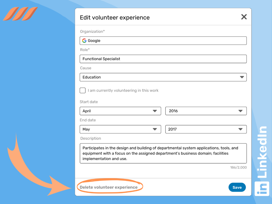Click the X to close the dialog
The height and width of the screenshot is (204, 272).
pyautogui.click(x=244, y=17)
